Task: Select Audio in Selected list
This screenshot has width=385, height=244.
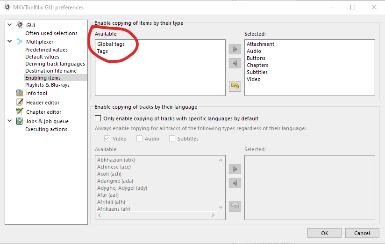Action: [x=254, y=51]
